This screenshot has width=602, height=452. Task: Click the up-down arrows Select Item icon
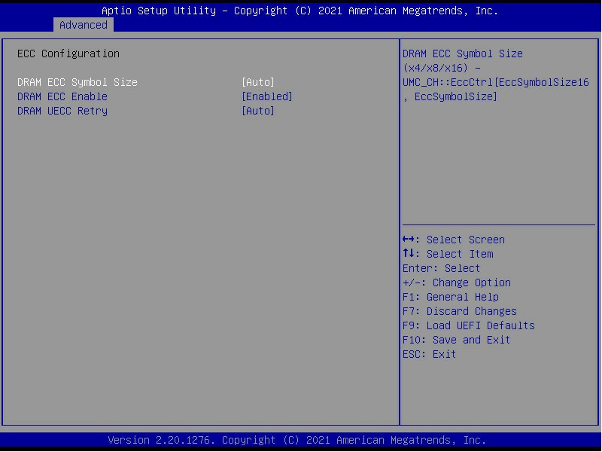[409, 254]
